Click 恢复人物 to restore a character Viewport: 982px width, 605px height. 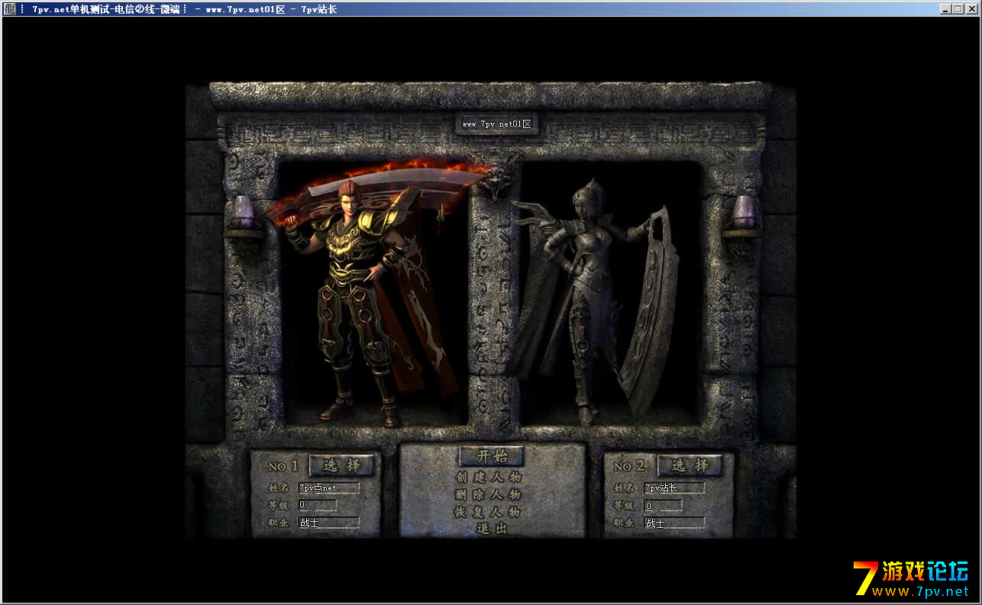pyautogui.click(x=489, y=512)
